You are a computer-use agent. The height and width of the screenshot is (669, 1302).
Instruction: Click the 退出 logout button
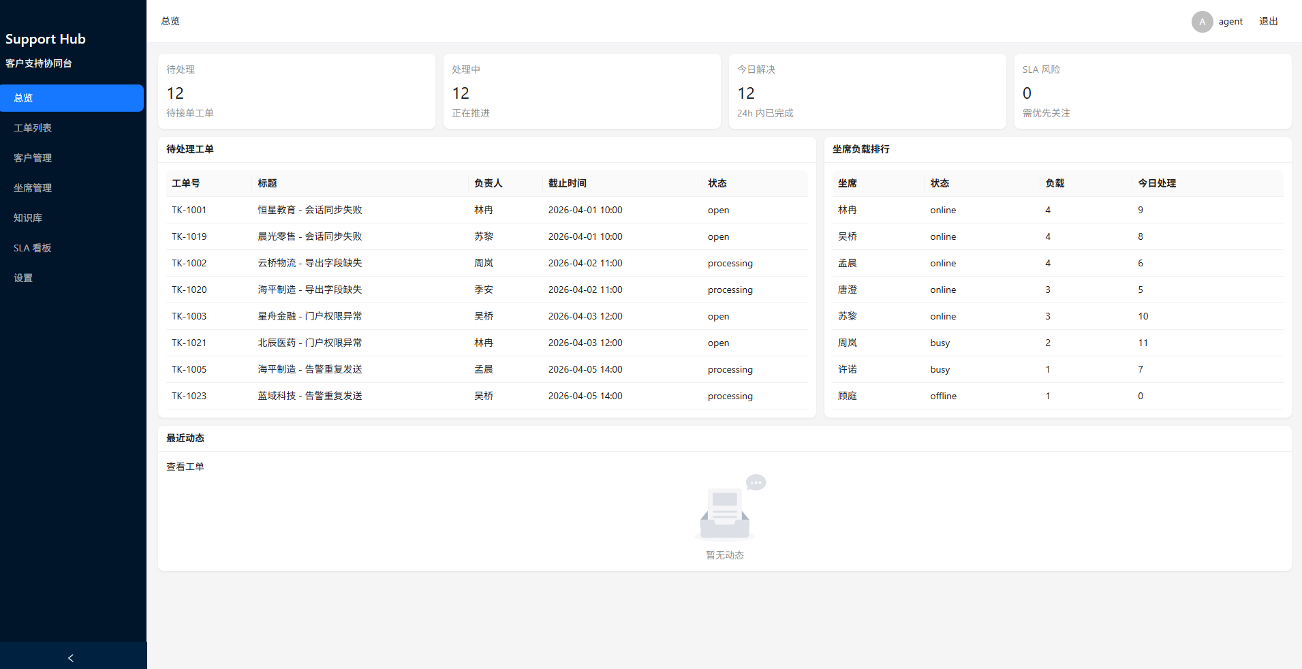(x=1268, y=22)
